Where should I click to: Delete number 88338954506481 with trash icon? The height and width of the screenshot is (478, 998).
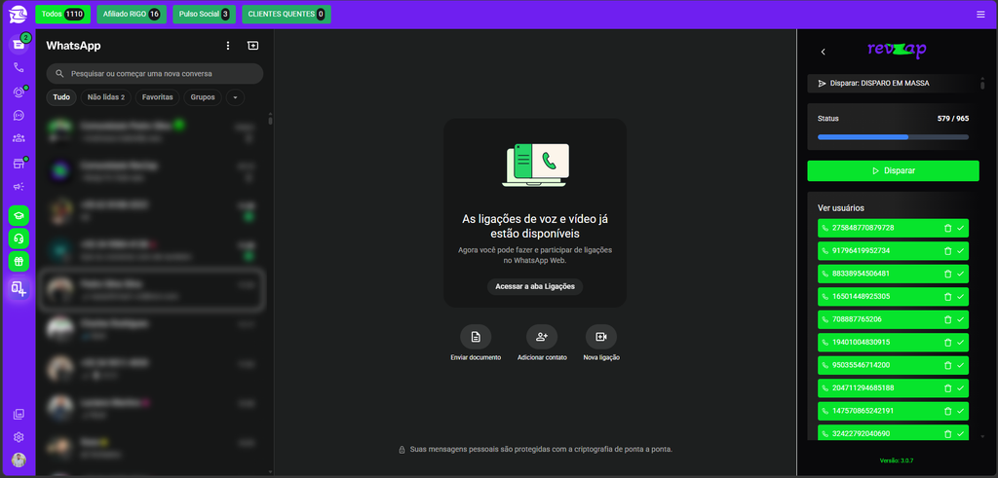pos(947,274)
